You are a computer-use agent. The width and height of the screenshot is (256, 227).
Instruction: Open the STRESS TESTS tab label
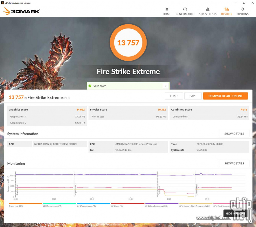(x=208, y=14)
